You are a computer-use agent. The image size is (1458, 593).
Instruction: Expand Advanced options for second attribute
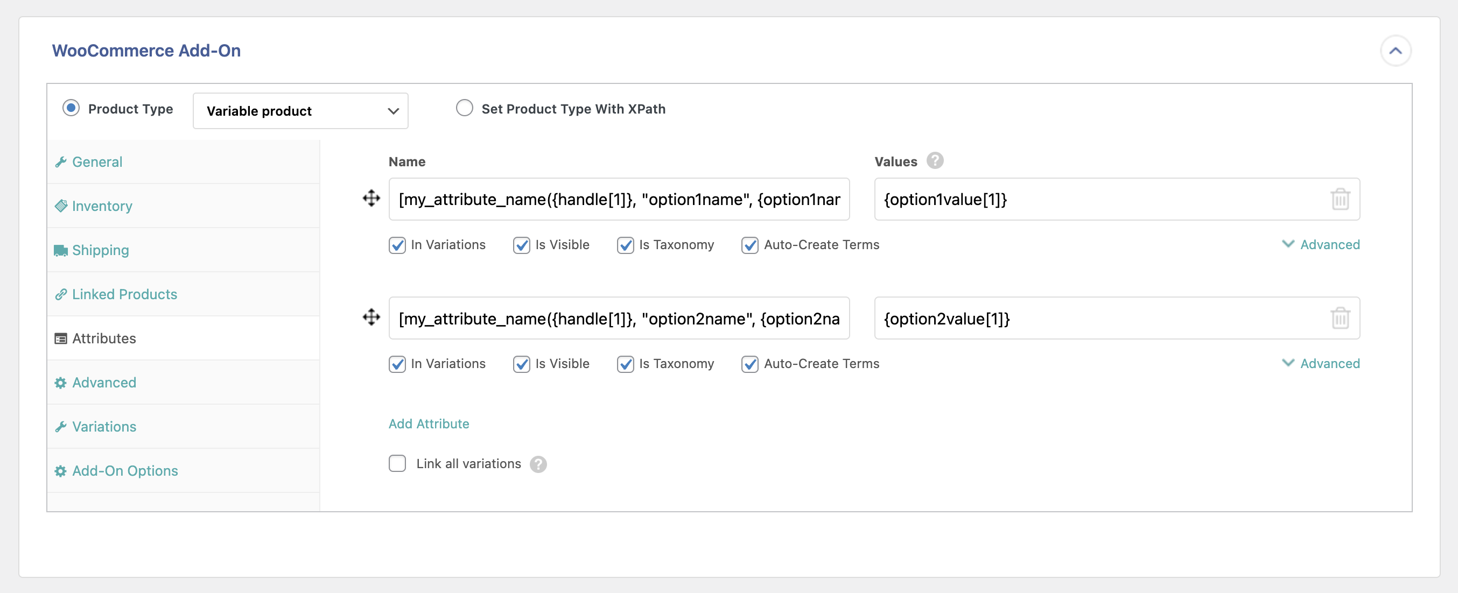1321,363
